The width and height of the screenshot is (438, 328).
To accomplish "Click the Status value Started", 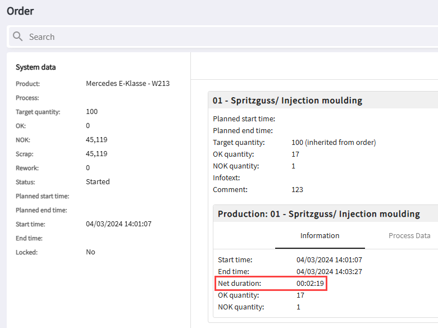I will click(x=98, y=182).
